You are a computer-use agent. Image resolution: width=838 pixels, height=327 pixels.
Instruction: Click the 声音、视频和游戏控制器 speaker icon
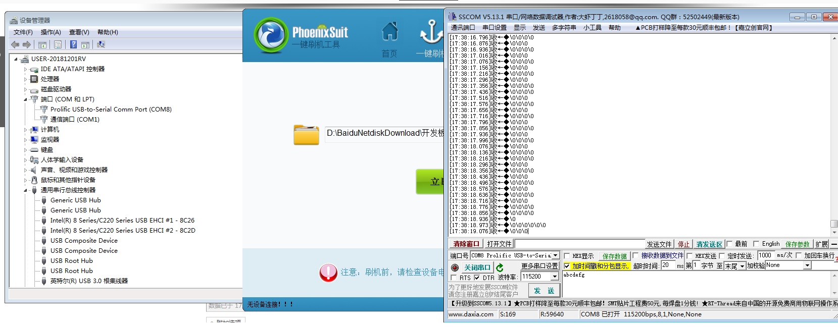[x=33, y=170]
